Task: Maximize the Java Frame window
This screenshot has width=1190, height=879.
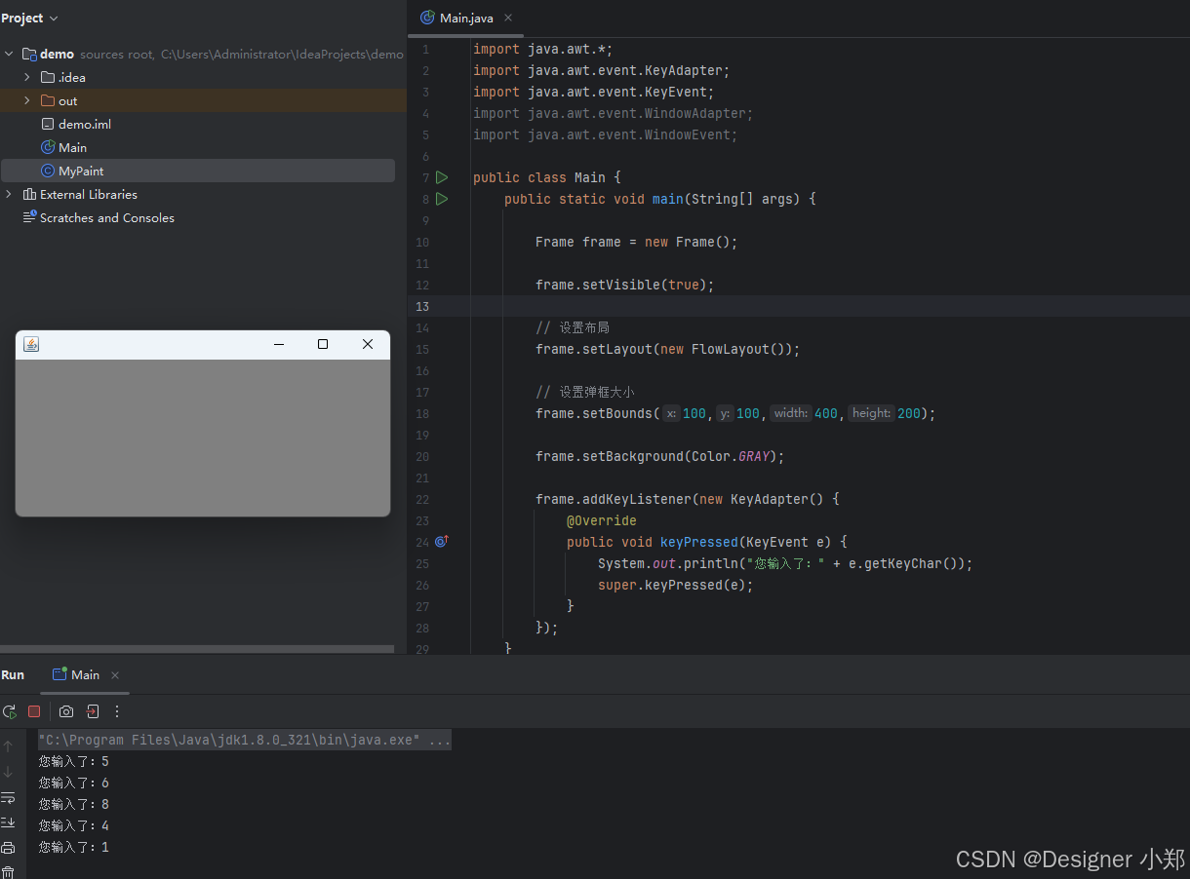Action: point(323,344)
